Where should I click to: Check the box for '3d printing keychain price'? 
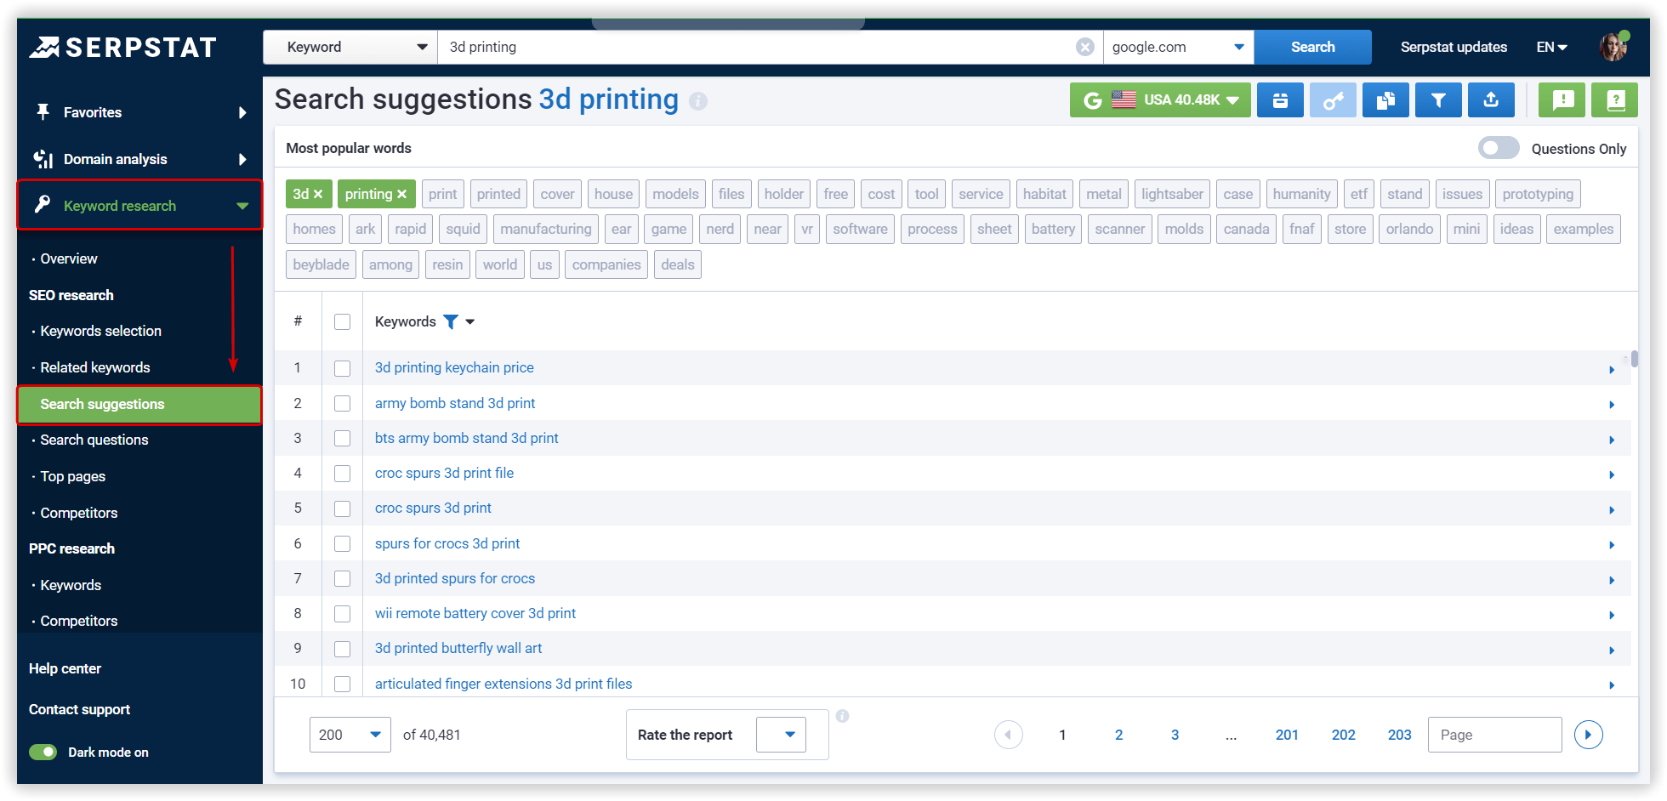coord(342,368)
